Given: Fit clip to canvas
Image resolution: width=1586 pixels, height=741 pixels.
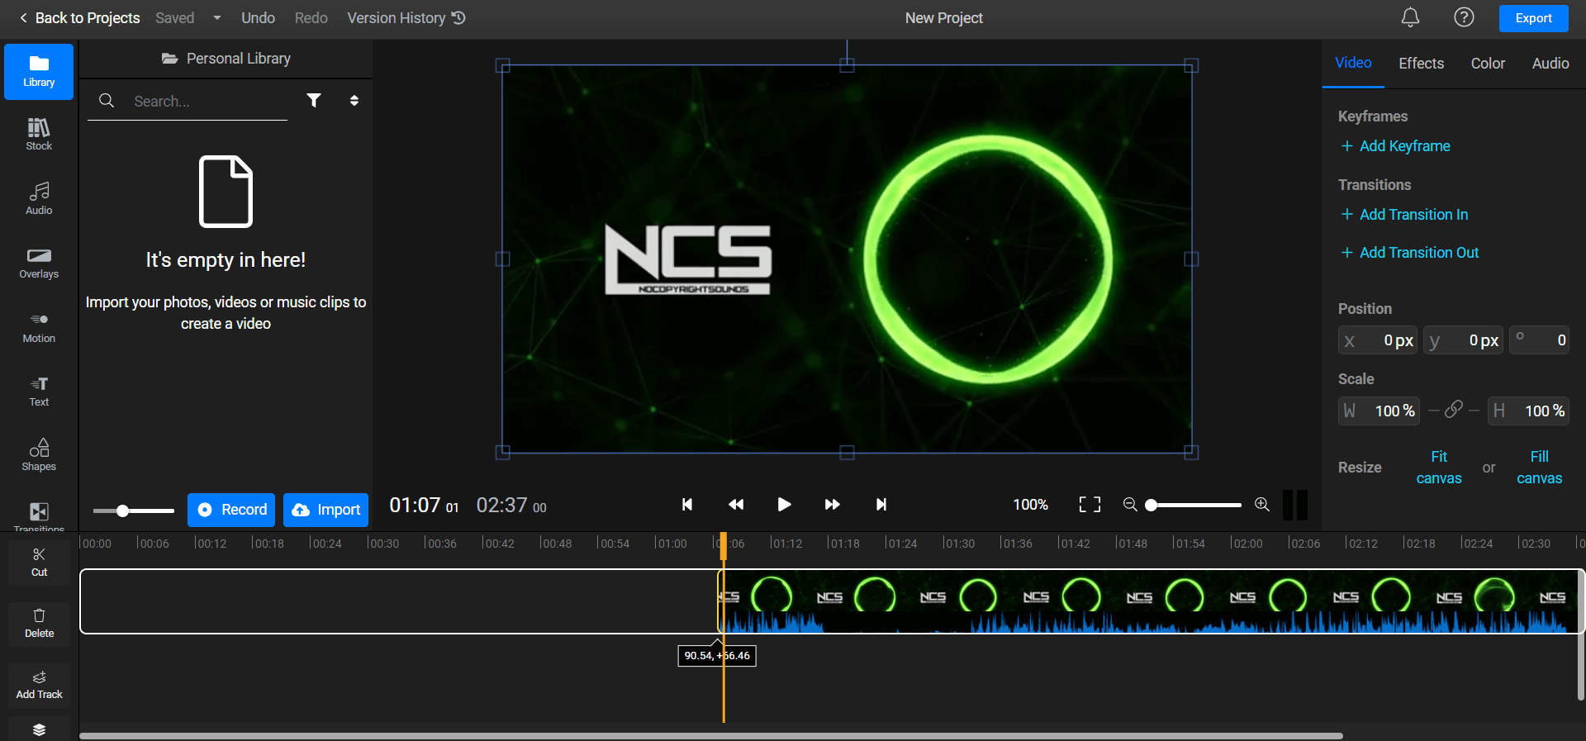Looking at the screenshot, I should click(x=1439, y=468).
